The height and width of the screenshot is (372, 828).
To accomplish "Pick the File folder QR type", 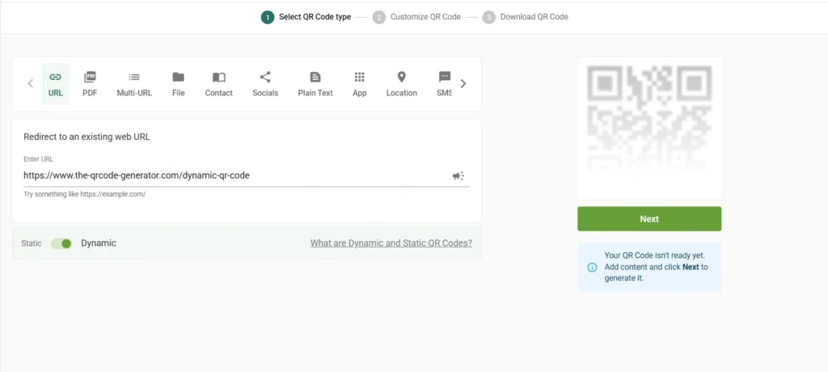I will [x=179, y=84].
